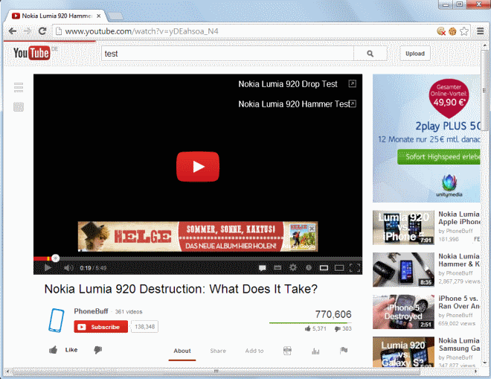Screen dimensions: 491x379
Task: Click the PhoneBuff channel avatar
Action: pos(57,320)
